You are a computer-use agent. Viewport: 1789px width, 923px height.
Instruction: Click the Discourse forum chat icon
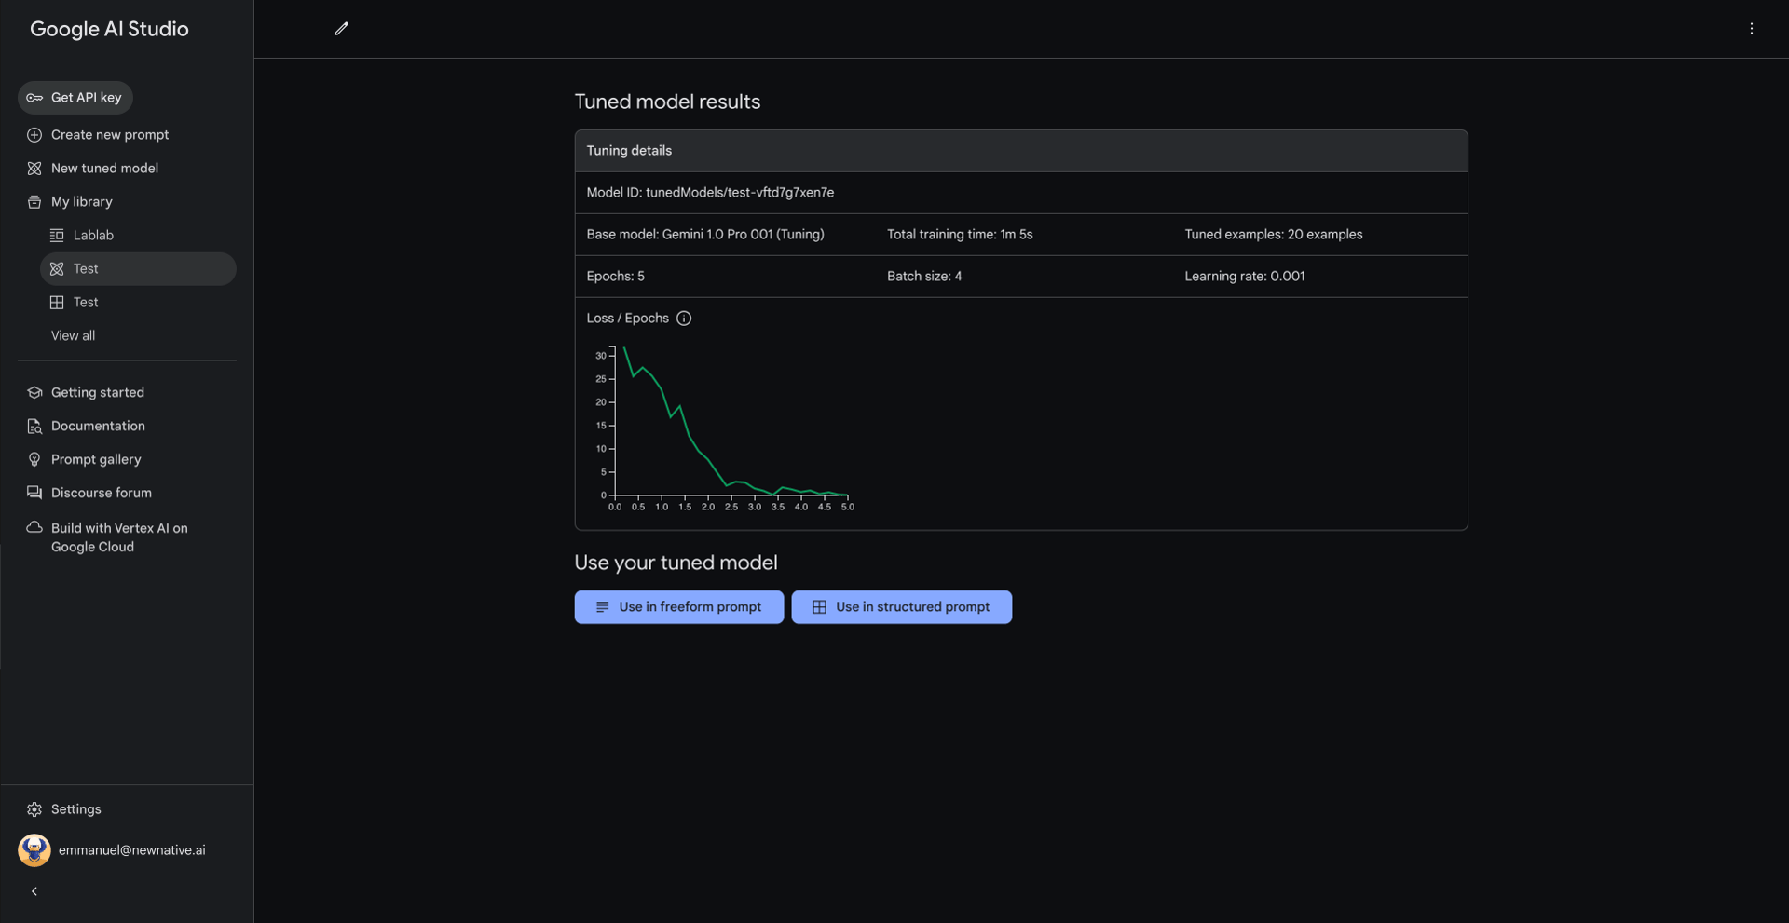point(34,494)
